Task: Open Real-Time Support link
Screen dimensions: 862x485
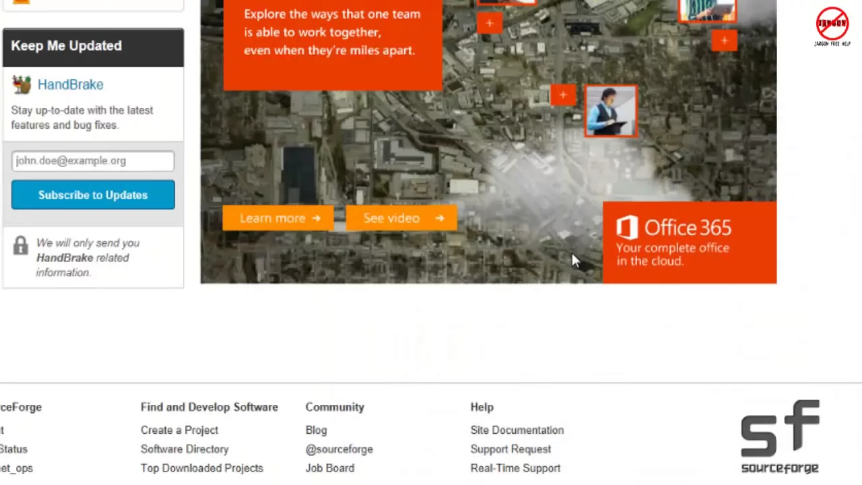Action: (x=515, y=467)
